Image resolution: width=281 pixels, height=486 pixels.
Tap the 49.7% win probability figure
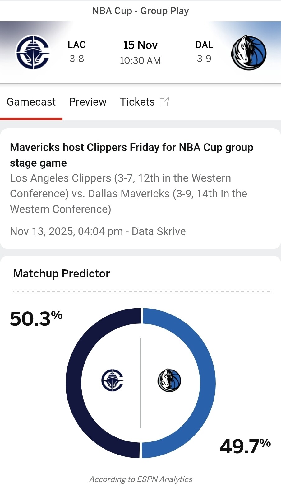coord(245,446)
